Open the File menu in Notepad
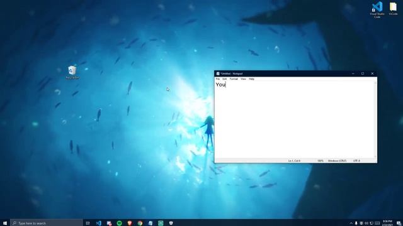Image resolution: width=403 pixels, height=226 pixels. click(218, 79)
